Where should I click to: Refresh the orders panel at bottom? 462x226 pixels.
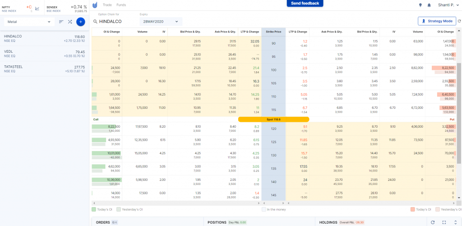[x=433, y=222]
